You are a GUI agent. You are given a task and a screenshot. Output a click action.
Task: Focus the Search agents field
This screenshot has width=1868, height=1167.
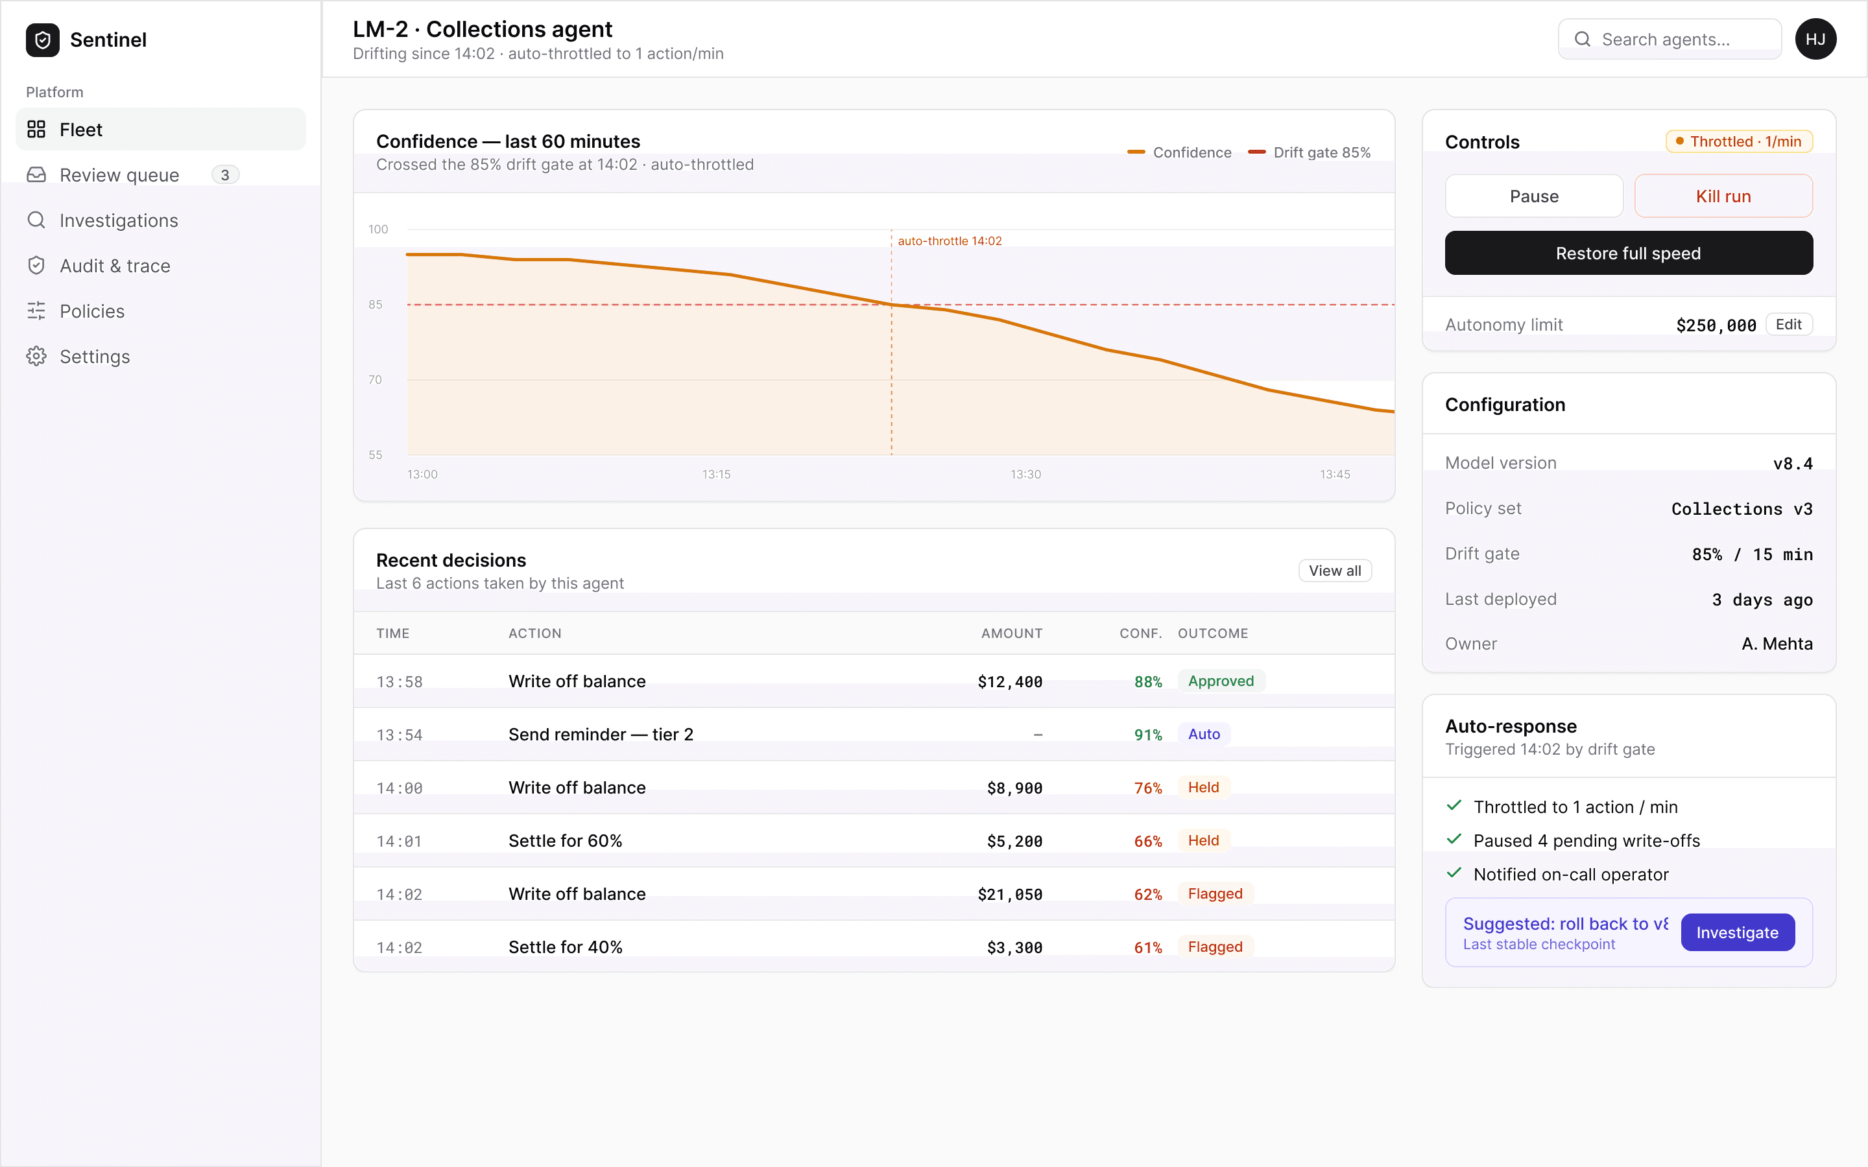1670,40
